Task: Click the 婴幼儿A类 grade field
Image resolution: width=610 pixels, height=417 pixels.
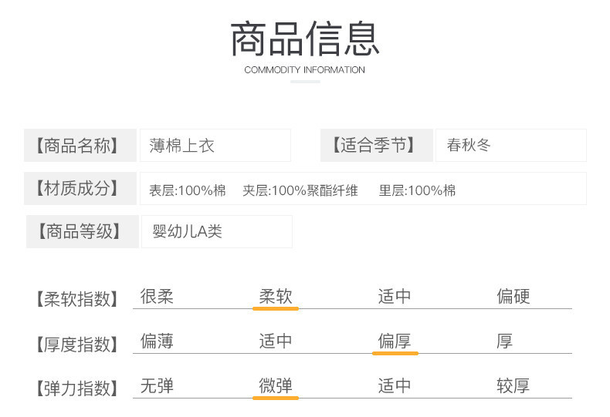Action: (x=216, y=231)
